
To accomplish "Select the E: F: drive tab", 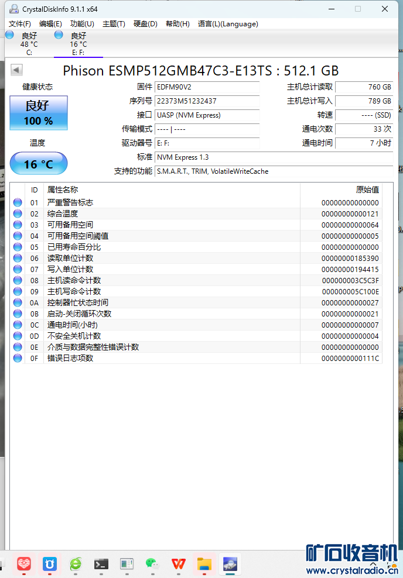I will tap(78, 43).
